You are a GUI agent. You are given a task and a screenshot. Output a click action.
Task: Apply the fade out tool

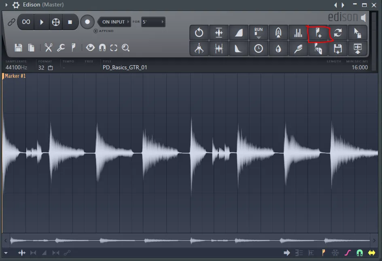(238, 49)
